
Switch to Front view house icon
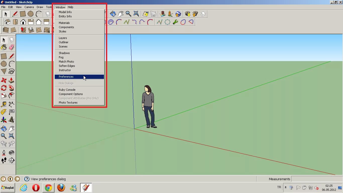pos(23,22)
